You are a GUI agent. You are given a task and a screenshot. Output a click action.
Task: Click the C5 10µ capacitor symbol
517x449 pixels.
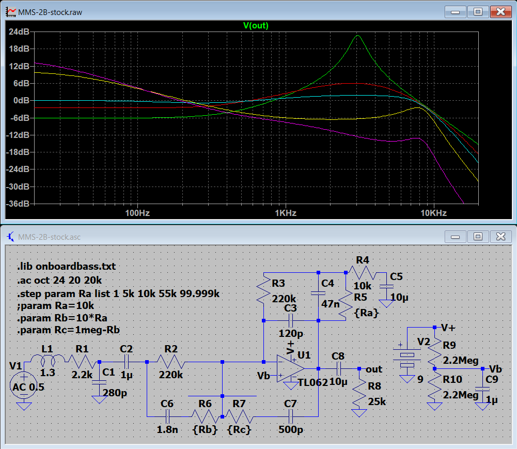pos(386,287)
